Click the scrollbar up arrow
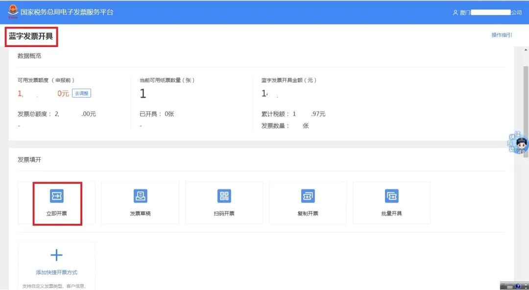The image size is (529, 290). [526, 50]
